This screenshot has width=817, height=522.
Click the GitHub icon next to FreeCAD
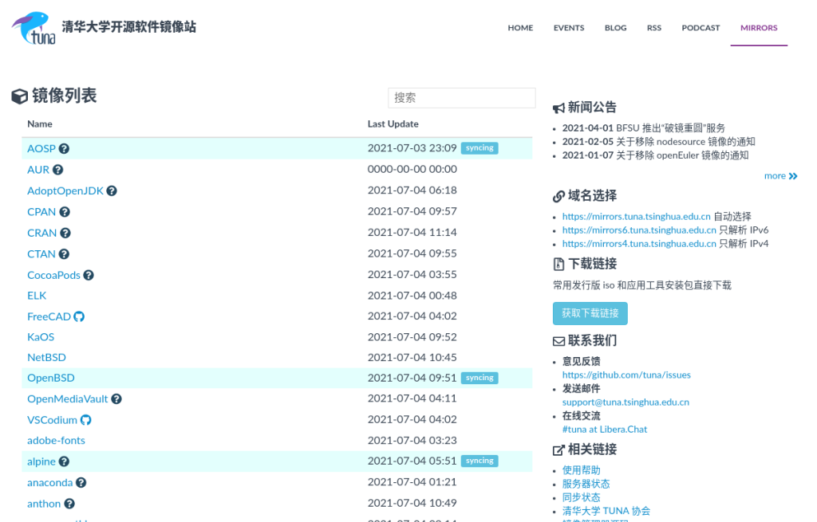click(x=79, y=316)
